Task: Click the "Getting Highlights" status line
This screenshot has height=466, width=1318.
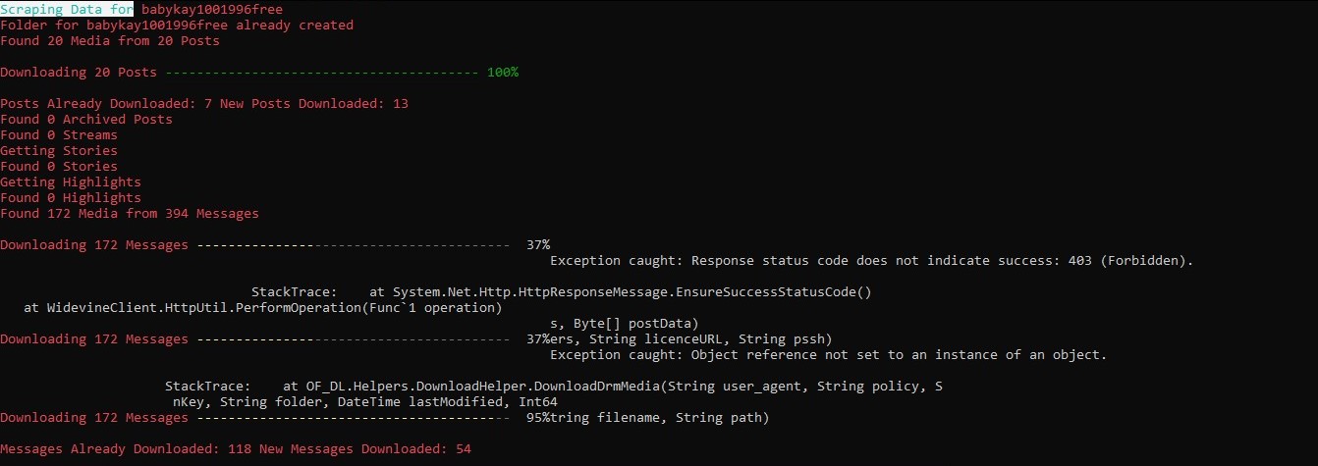Action: pyautogui.click(x=71, y=181)
